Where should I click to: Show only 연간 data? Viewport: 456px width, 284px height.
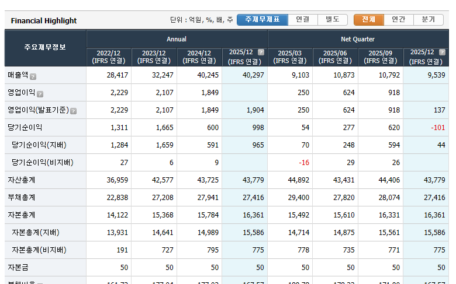pyautogui.click(x=398, y=20)
